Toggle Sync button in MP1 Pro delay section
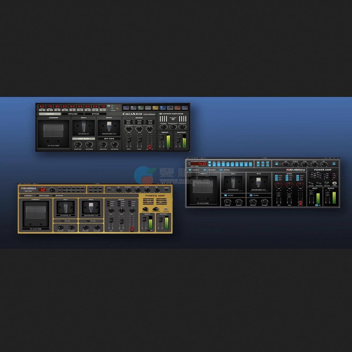This screenshot has height=352, width=352. pyautogui.click(x=277, y=164)
